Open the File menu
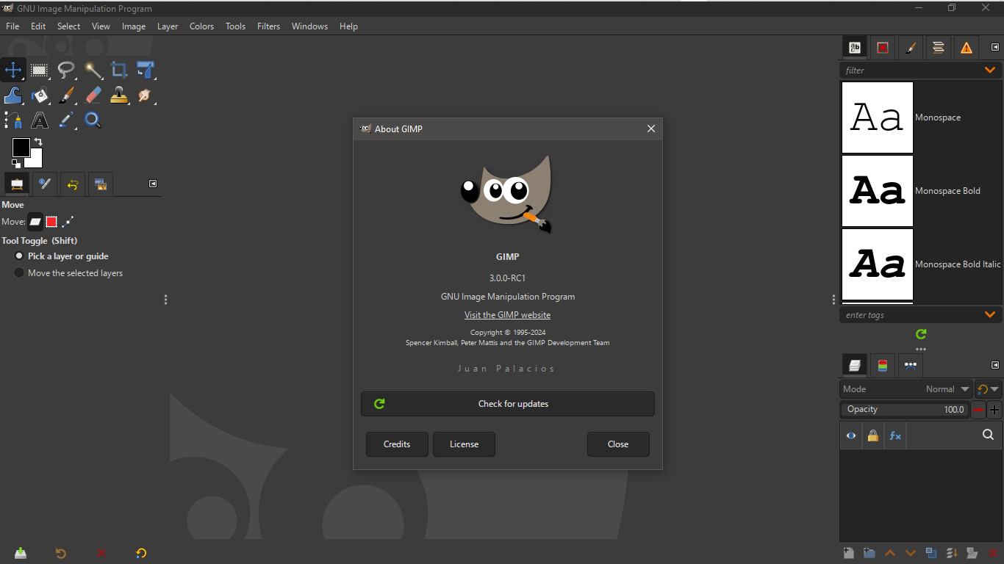1004x564 pixels. point(12,26)
